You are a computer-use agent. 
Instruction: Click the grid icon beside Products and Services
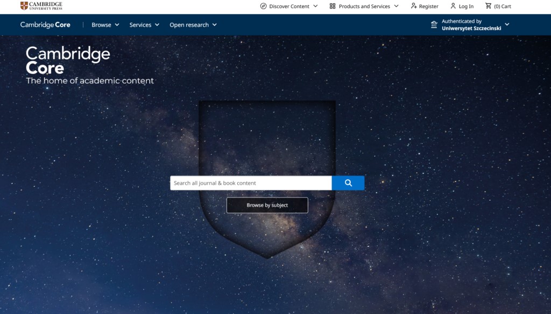333,6
